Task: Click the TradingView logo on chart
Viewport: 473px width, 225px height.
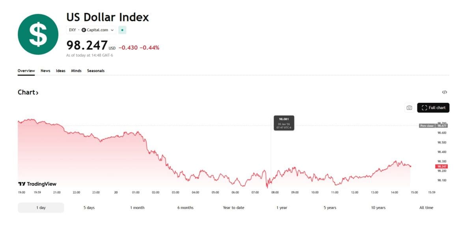Action: click(x=37, y=184)
